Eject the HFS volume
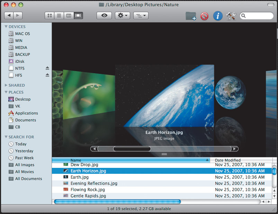278x214 pixels. tap(47, 75)
